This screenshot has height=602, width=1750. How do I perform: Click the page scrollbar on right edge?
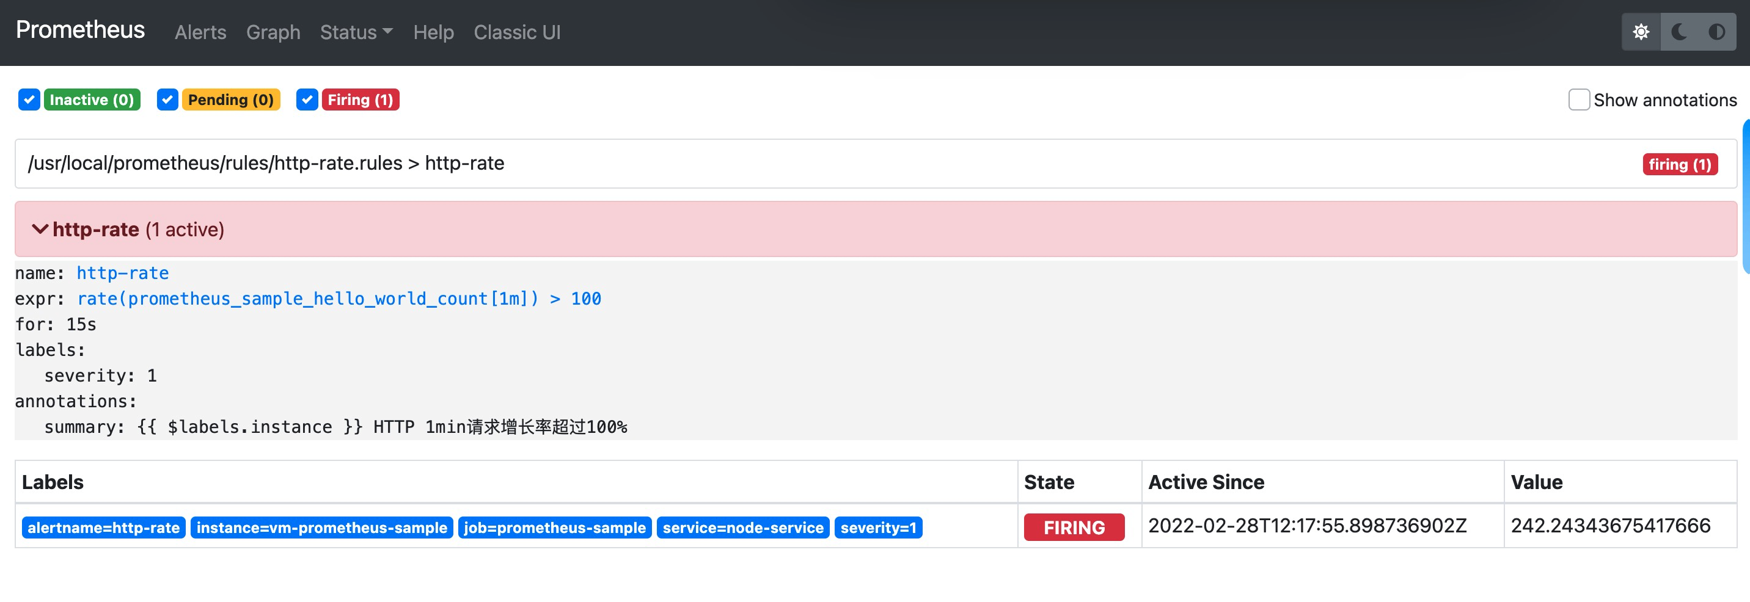1746,196
